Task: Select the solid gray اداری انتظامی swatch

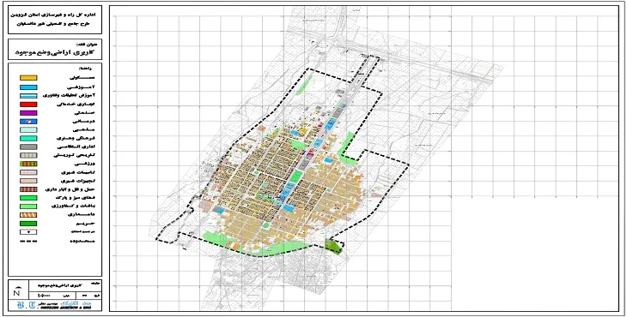Action: point(28,147)
